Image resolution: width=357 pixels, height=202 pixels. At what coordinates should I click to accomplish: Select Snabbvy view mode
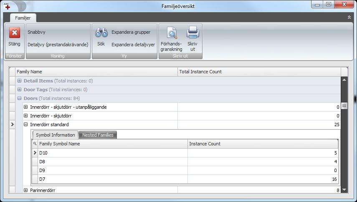pos(36,32)
